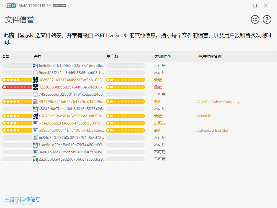Click the file icon beside 422c85b38b9b
277x208 pixels.
point(35,87)
